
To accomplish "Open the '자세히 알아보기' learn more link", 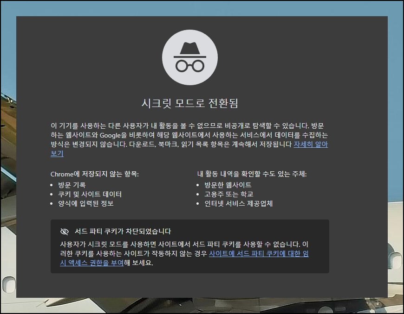I will click(311, 144).
